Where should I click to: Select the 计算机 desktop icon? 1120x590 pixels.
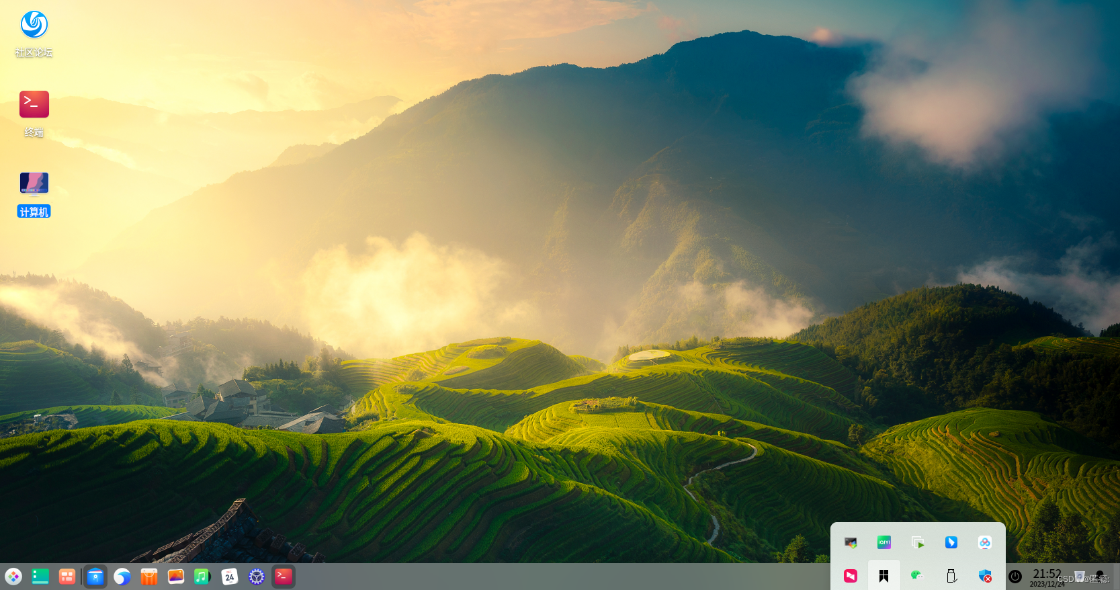34,194
